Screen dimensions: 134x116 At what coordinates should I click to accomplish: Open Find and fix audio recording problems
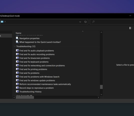37,54
